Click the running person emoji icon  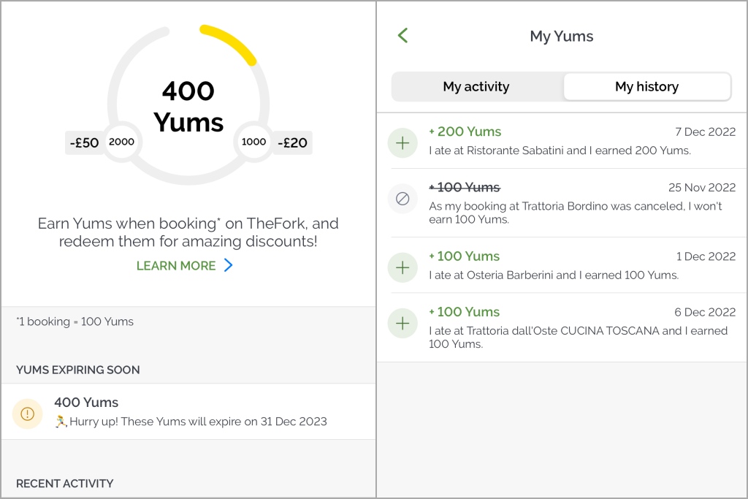(x=61, y=422)
